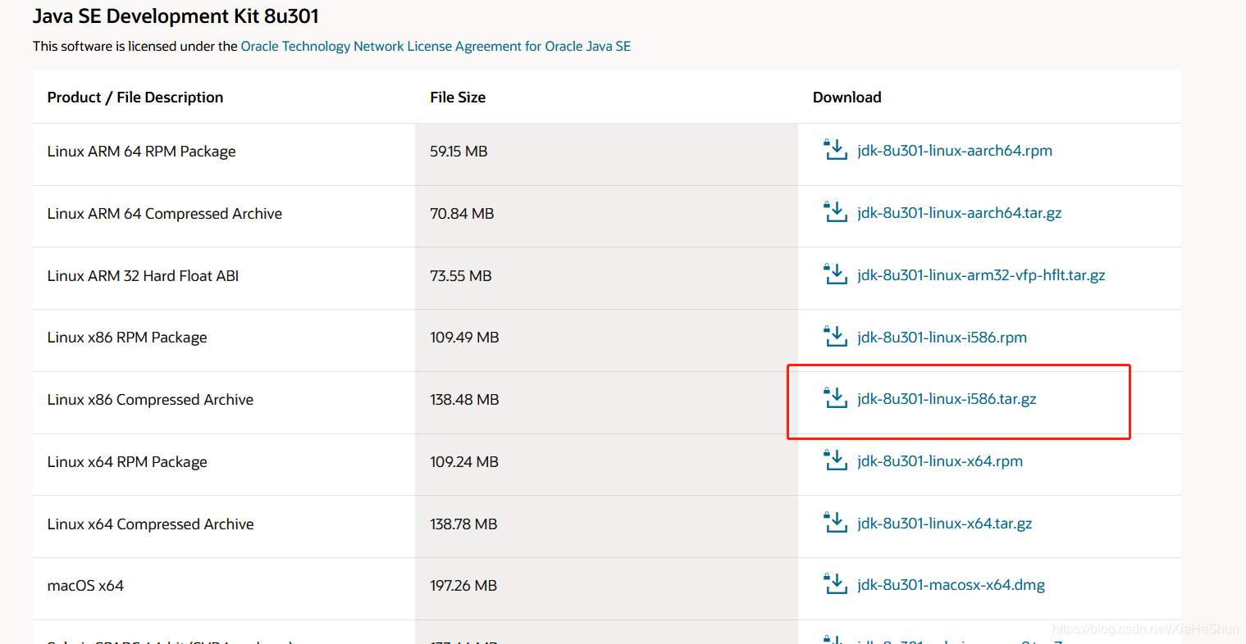This screenshot has height=644, width=1246.
Task: Click Product / File Description column header
Action: (x=135, y=98)
